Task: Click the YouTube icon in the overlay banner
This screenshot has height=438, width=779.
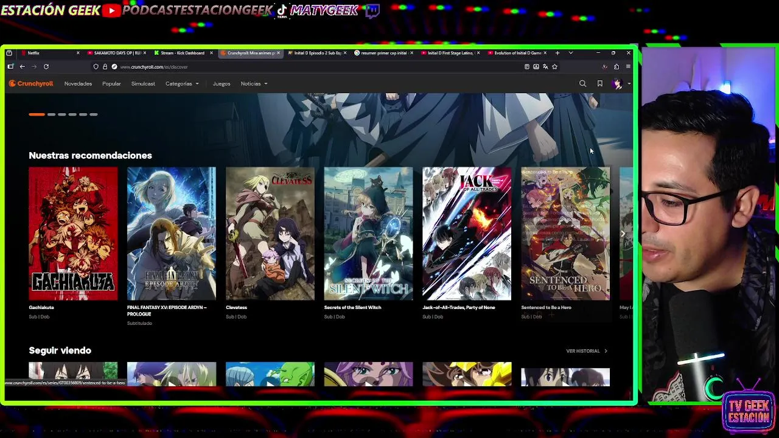Action: [x=111, y=10]
